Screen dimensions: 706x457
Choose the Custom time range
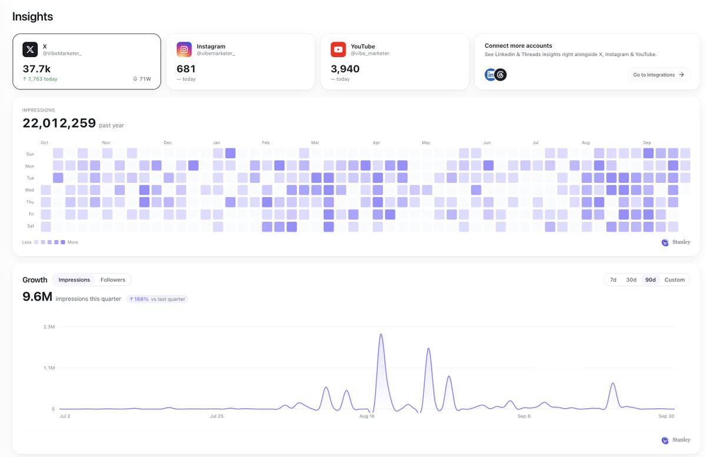(674, 280)
